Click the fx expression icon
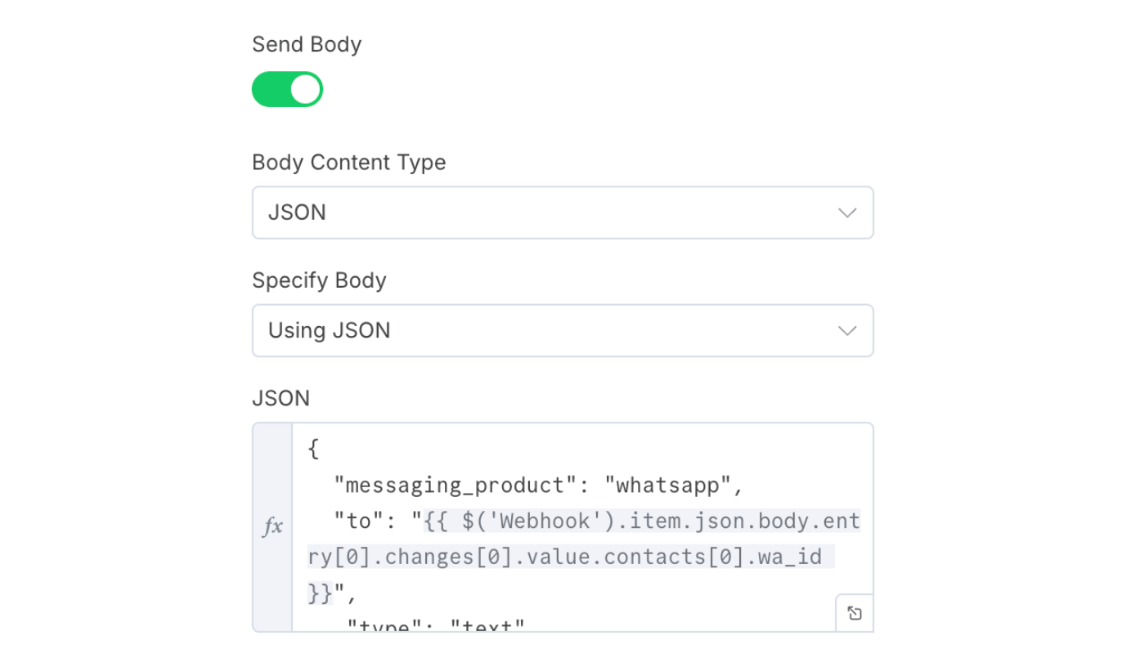1122x649 pixels. (x=272, y=527)
